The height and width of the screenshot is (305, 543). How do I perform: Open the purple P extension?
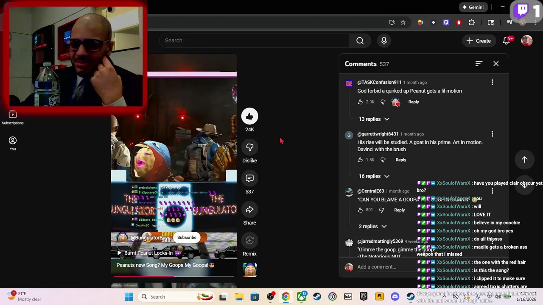pyautogui.click(x=446, y=22)
